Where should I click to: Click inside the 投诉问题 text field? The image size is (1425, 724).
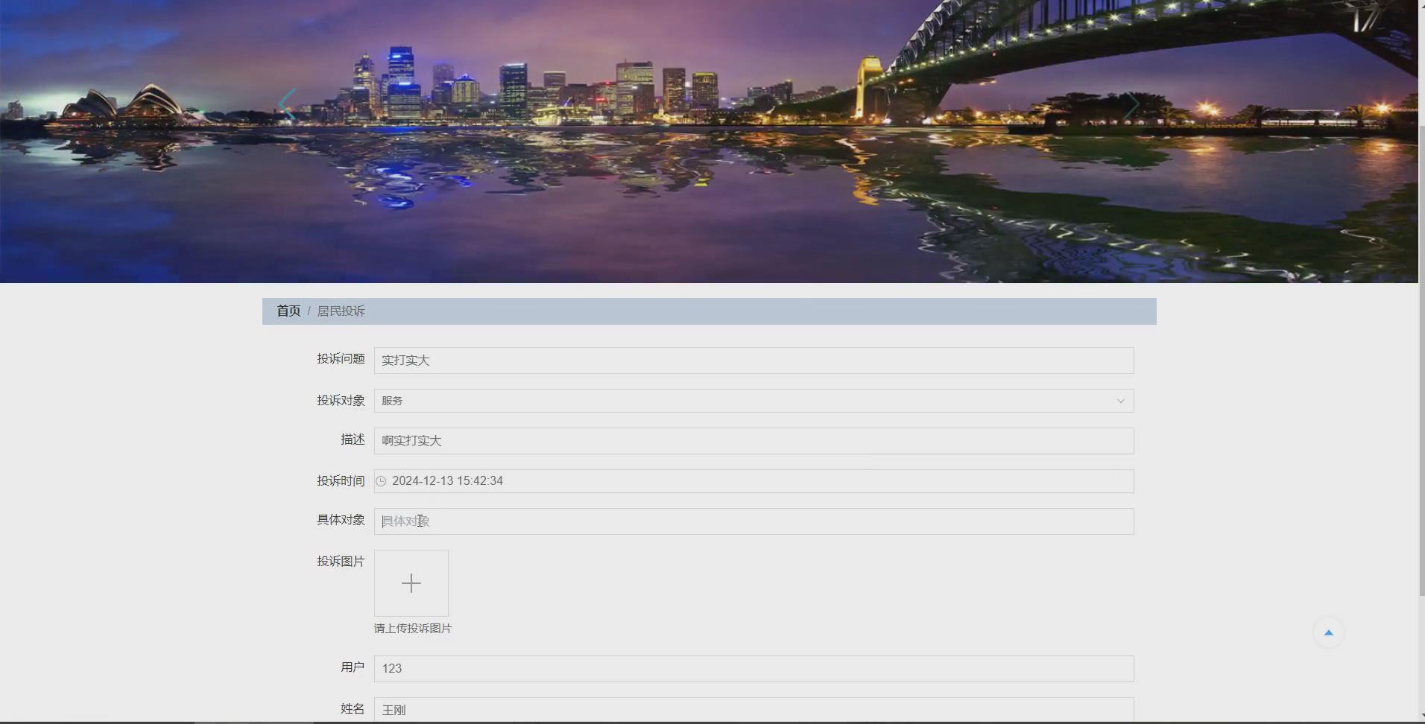[x=753, y=360]
